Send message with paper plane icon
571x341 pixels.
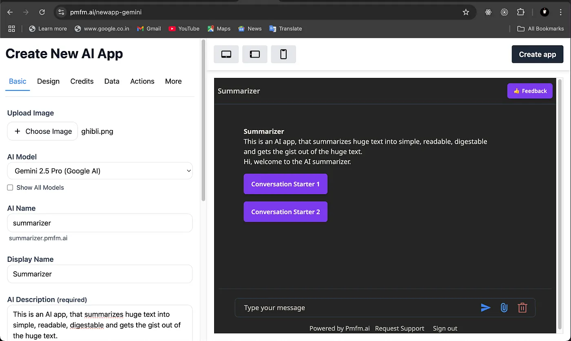tap(485, 308)
